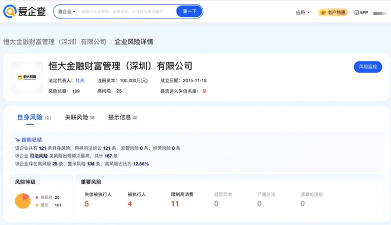The height and width of the screenshot is (225, 391).
Task: Click the red 高风险 legend dot
Action: pos(37,197)
